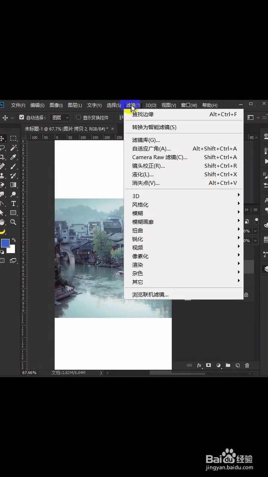Select the Brush tool
This screenshot has width=268, height=477.
tap(13, 166)
